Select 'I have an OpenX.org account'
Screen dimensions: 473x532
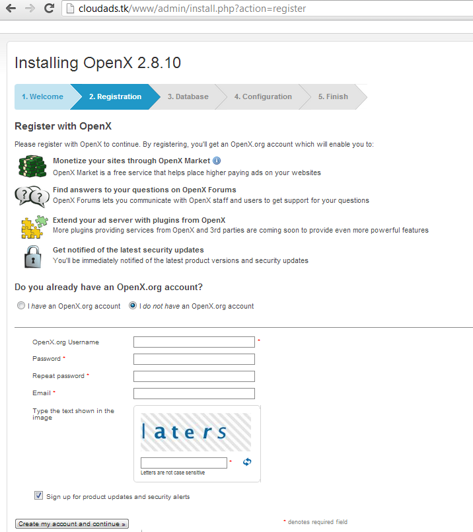21,305
